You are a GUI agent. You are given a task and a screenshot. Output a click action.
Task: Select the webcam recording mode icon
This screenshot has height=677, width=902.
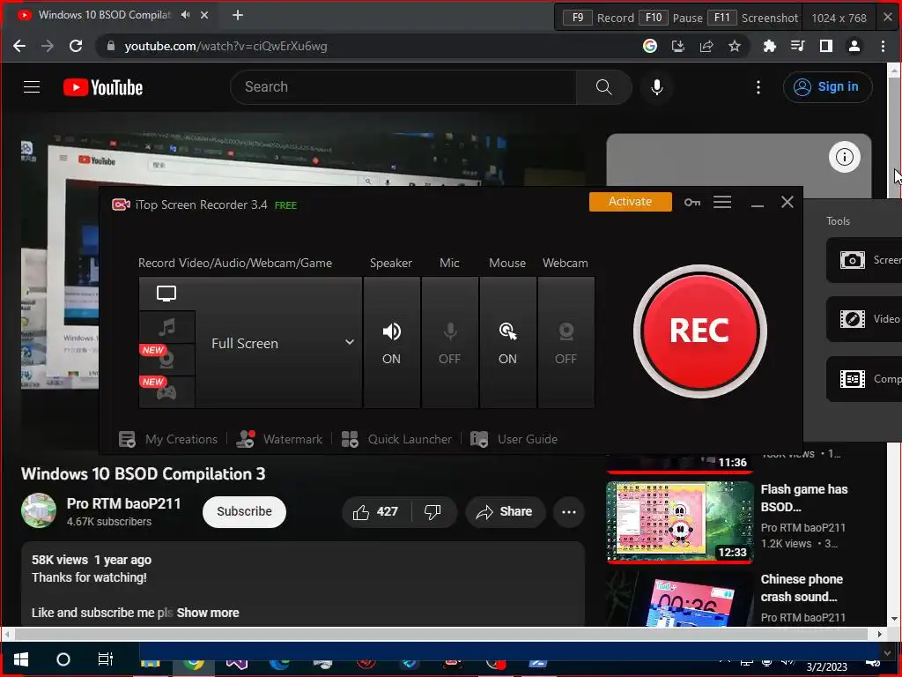click(166, 360)
